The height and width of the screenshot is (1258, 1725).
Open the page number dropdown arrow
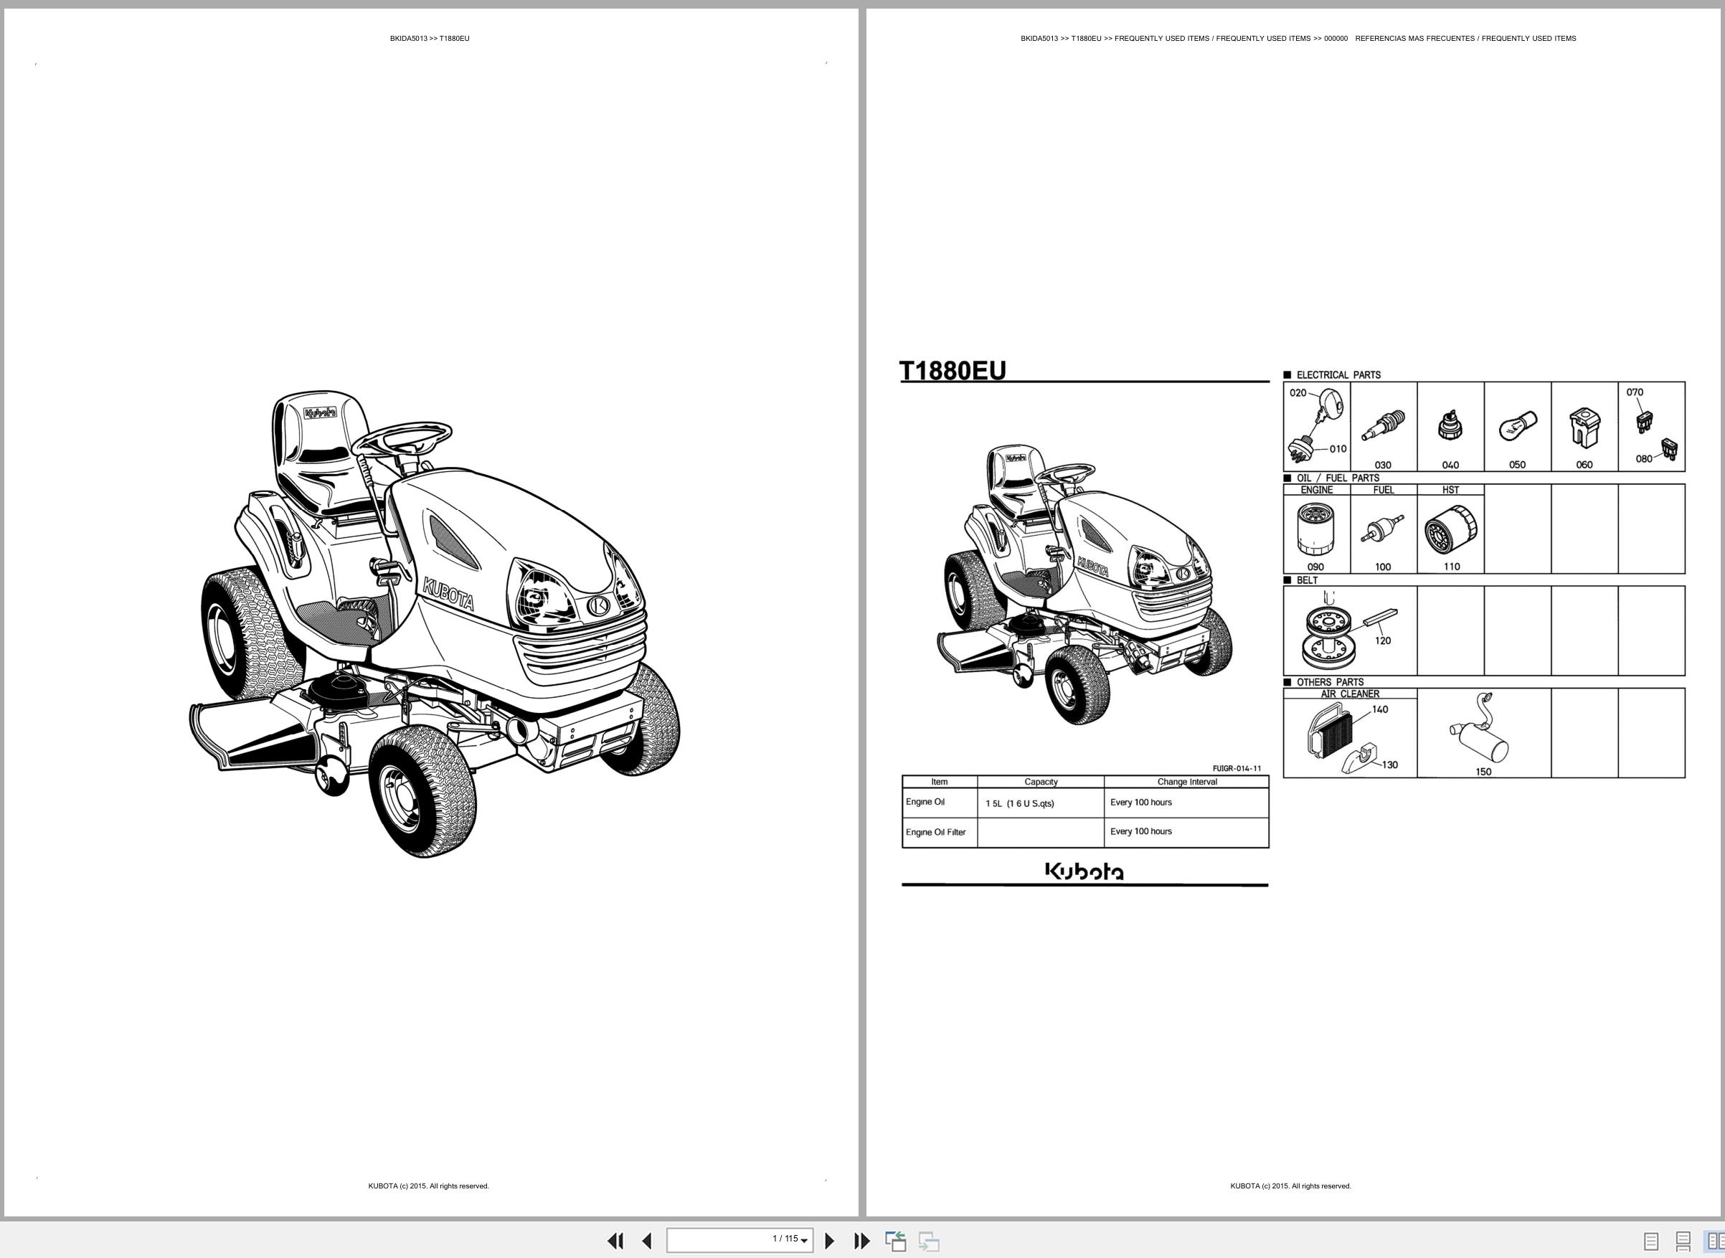point(804,1242)
